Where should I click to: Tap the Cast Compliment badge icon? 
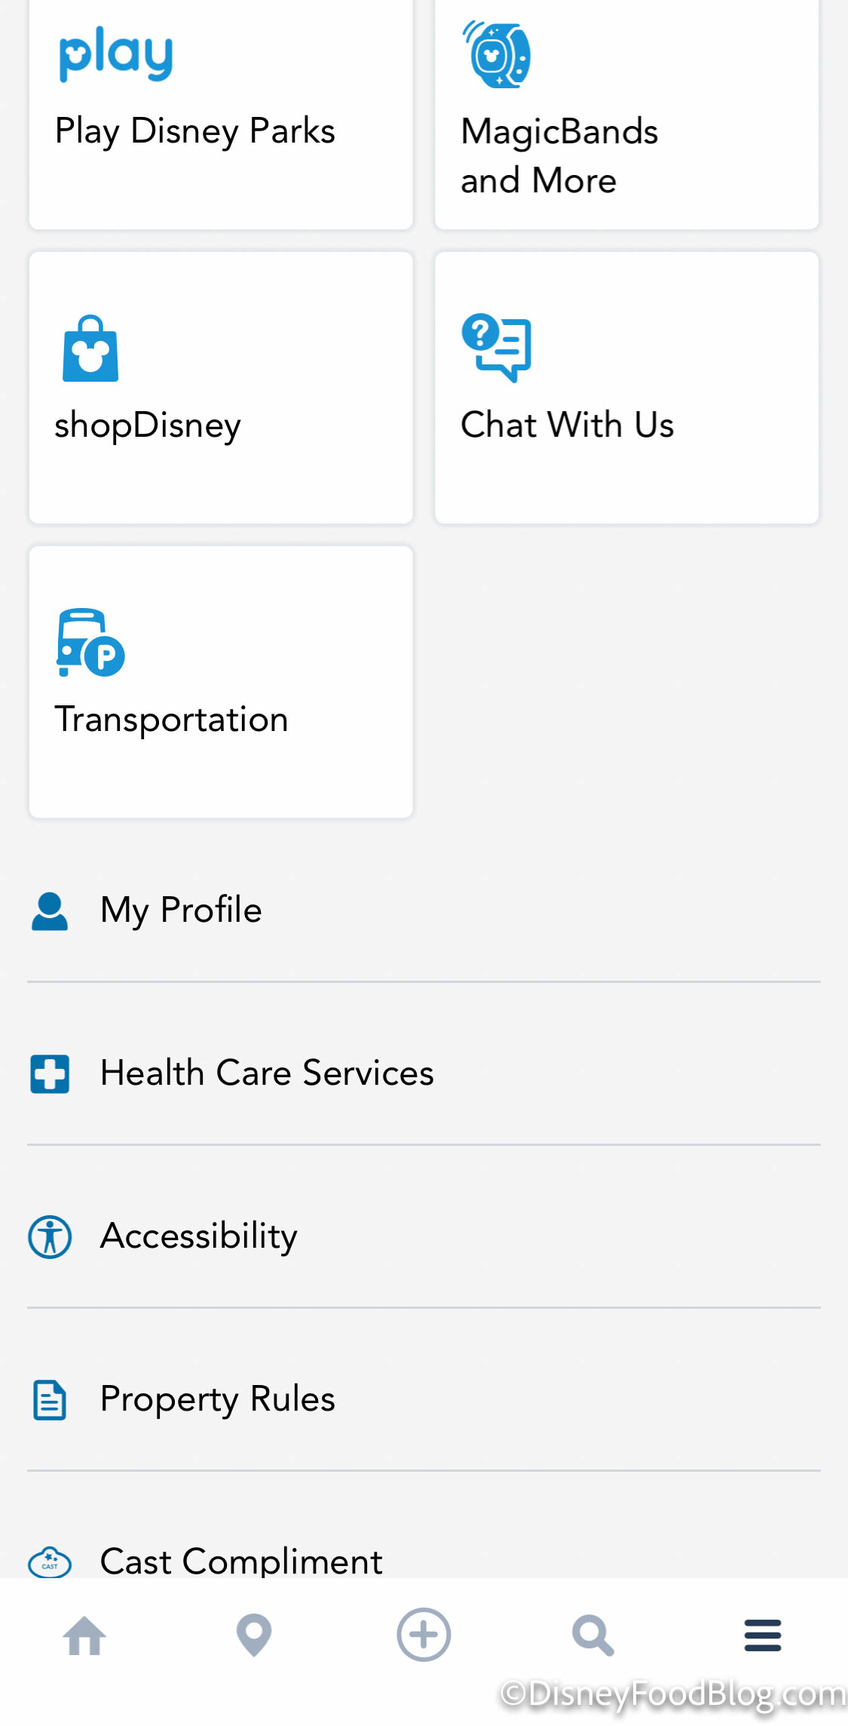coord(50,1562)
